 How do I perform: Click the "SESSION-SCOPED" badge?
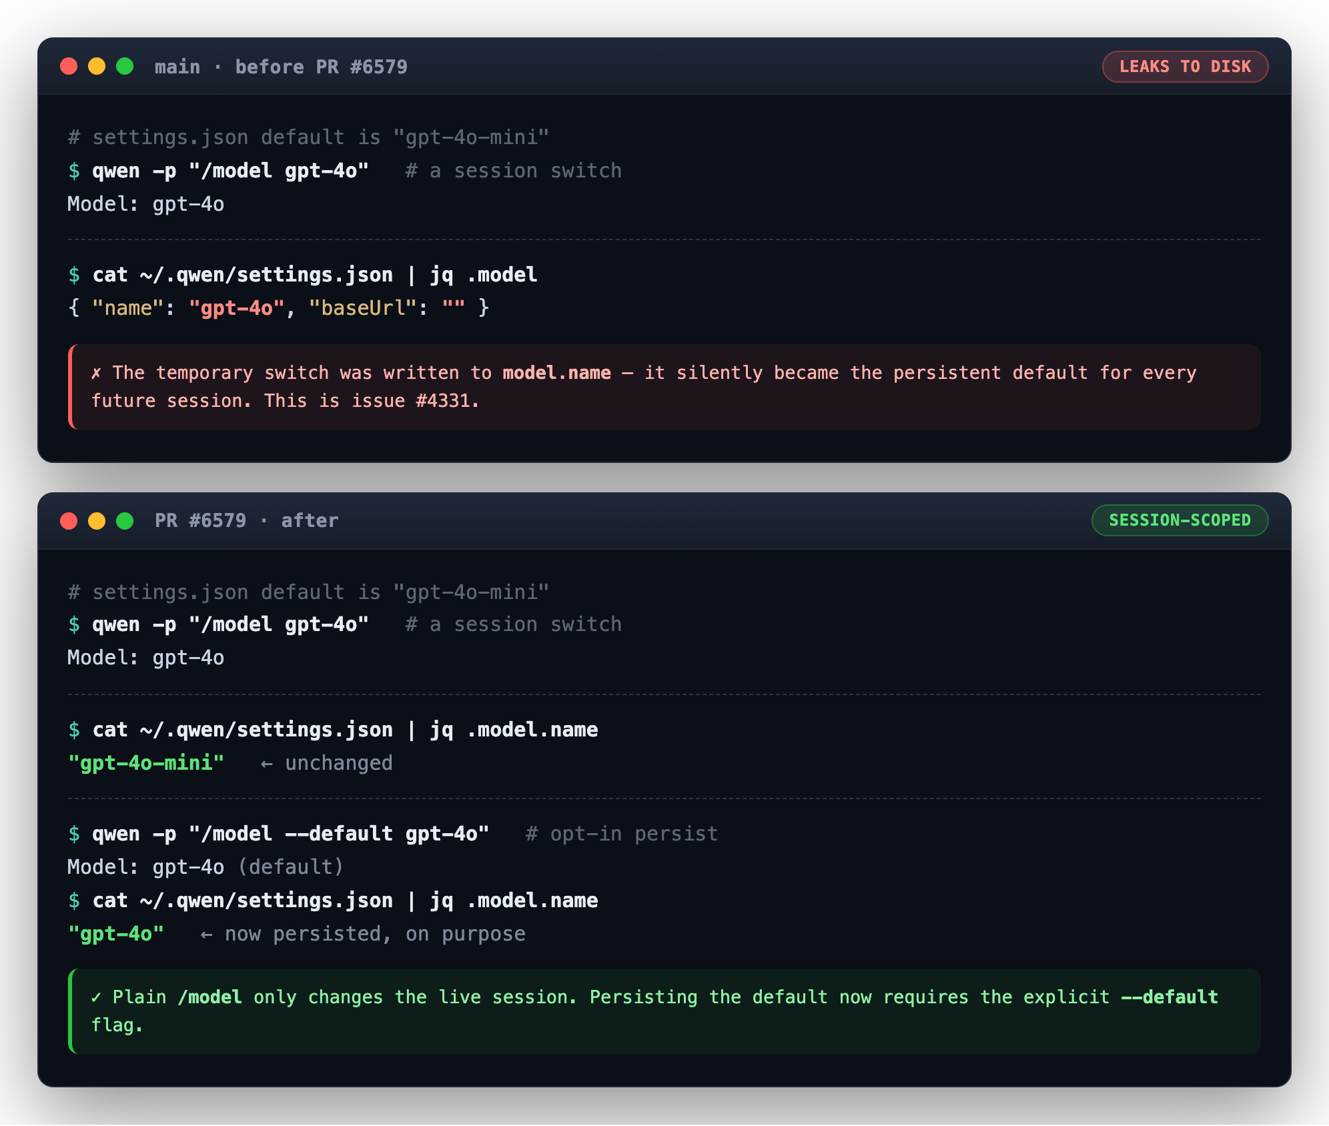coord(1180,520)
